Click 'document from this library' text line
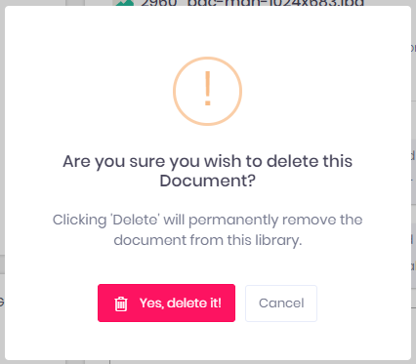This screenshot has height=364, width=416. pyautogui.click(x=208, y=240)
